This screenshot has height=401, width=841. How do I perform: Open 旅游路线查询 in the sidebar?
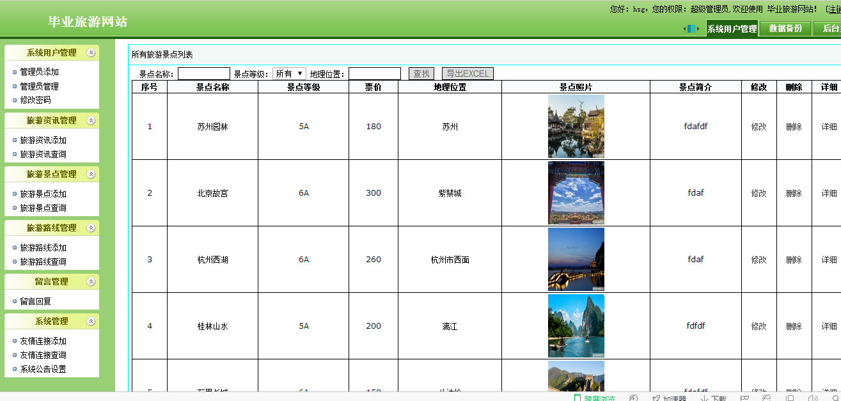pyautogui.click(x=43, y=262)
